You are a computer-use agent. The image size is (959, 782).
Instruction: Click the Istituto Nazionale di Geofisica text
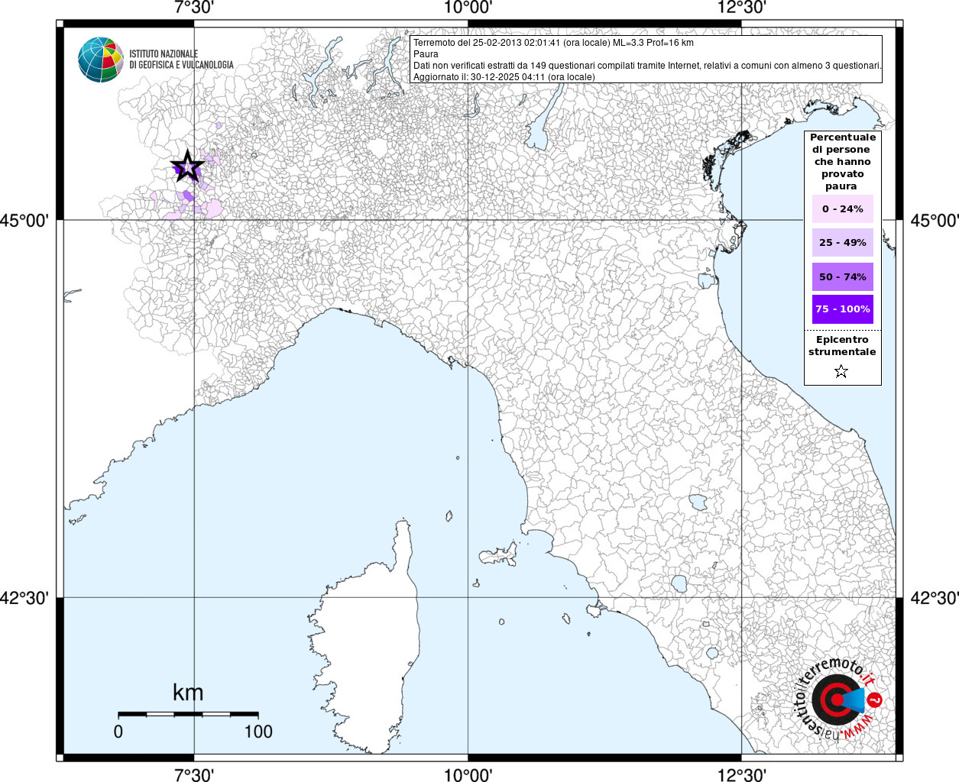[181, 60]
